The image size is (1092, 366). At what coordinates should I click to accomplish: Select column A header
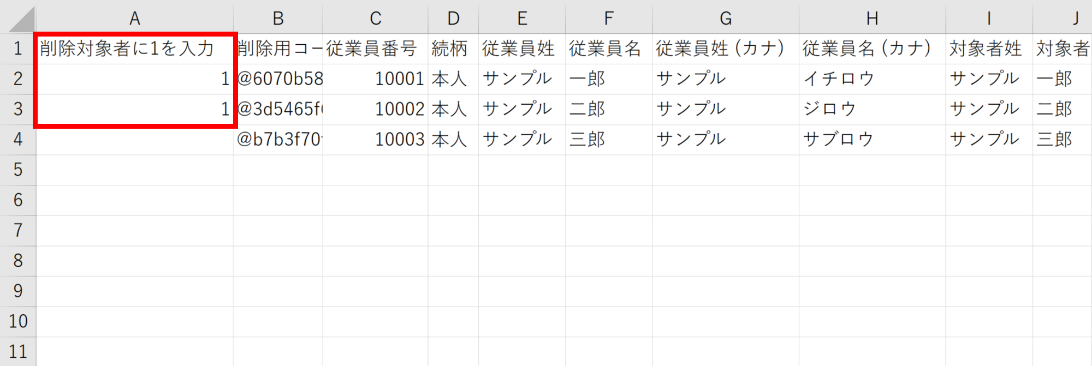click(x=135, y=19)
